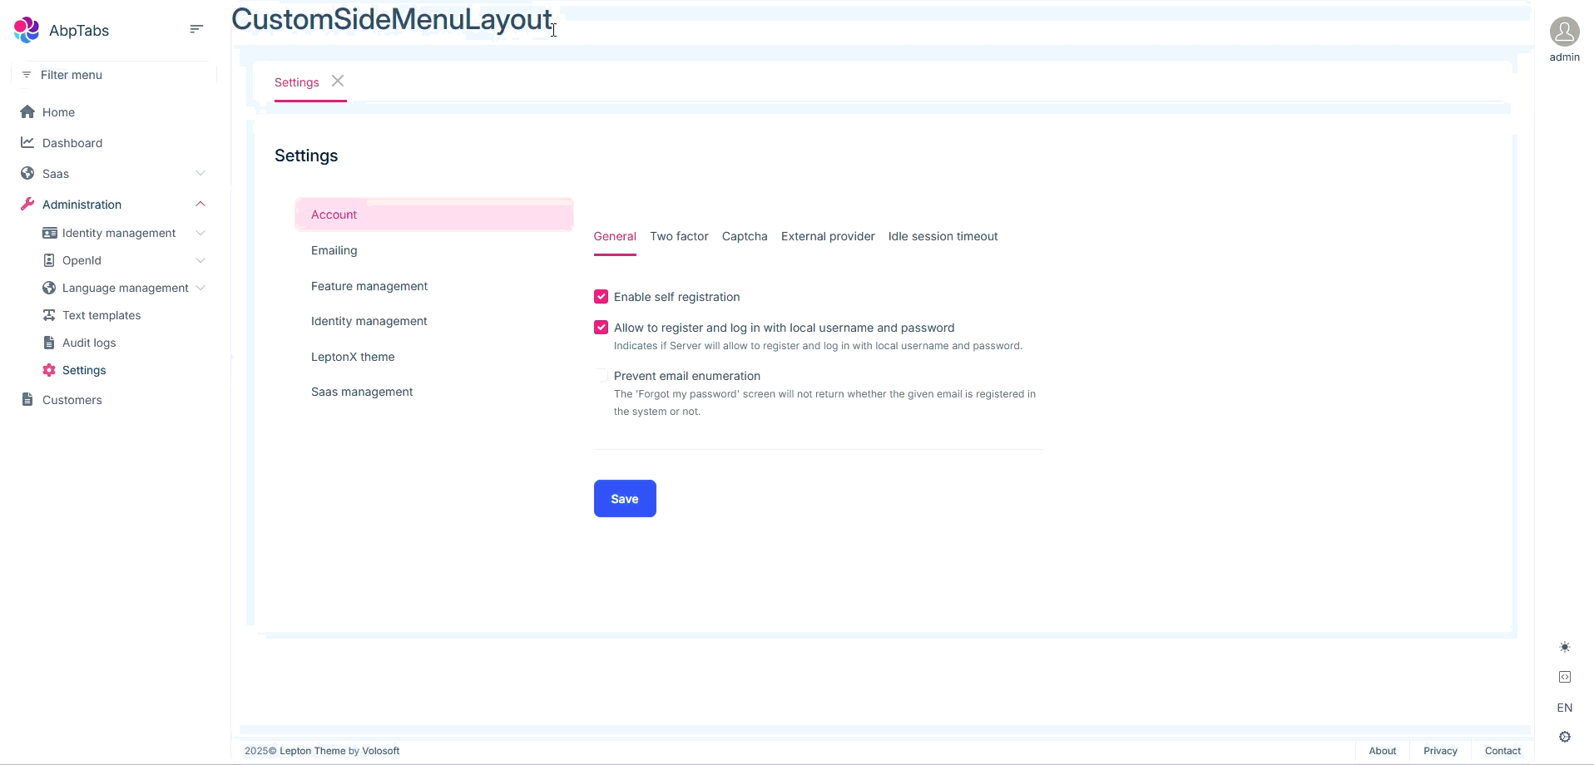Collapse the Administration menu section
This screenshot has width=1594, height=765.
click(200, 205)
